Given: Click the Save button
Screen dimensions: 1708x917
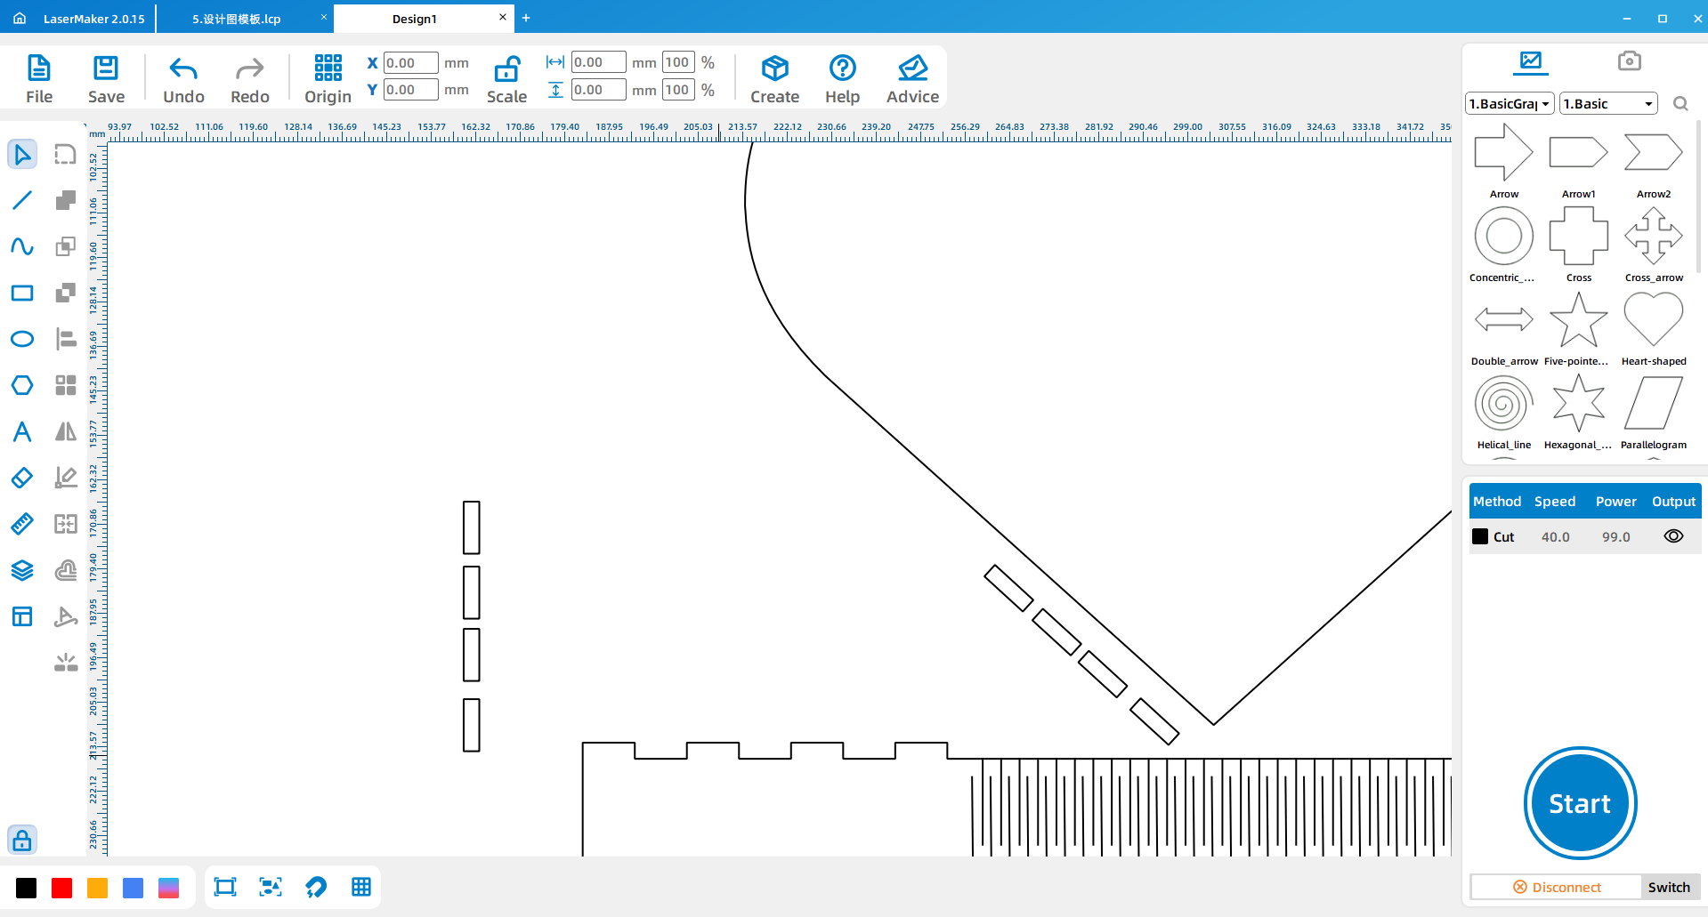Looking at the screenshot, I should click(106, 79).
